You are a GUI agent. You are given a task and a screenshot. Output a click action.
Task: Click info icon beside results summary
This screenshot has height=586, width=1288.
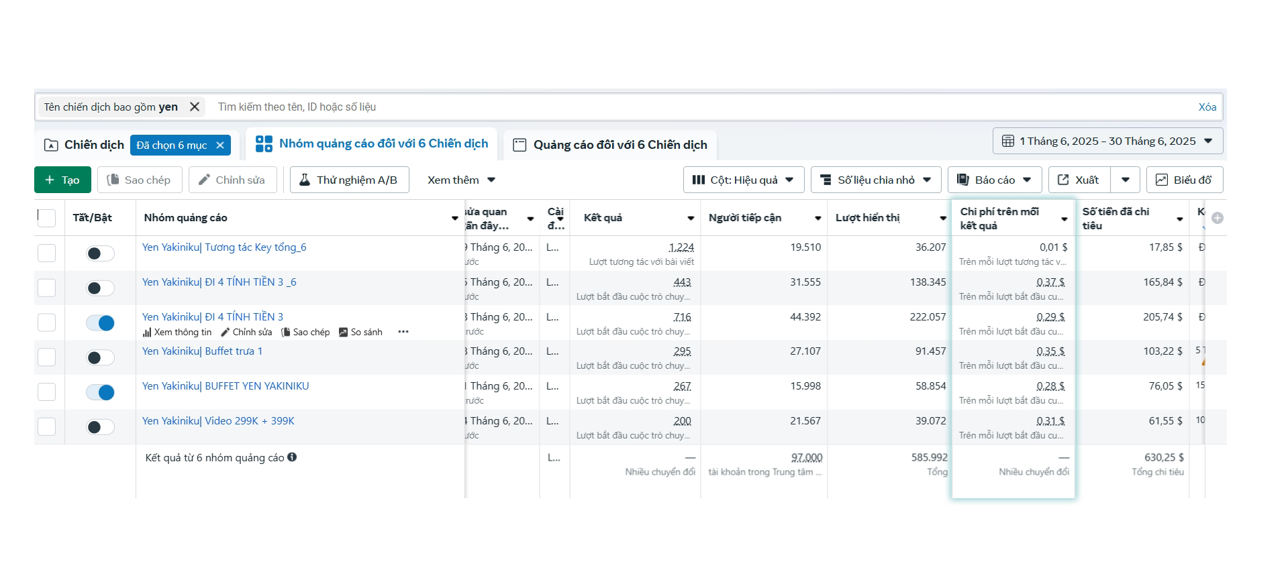click(292, 457)
